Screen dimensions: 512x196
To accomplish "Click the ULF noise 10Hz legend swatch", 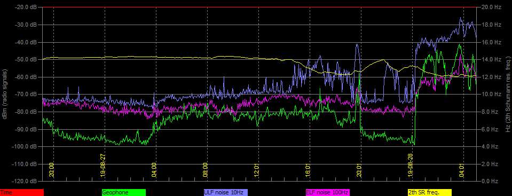I will (226, 193).
